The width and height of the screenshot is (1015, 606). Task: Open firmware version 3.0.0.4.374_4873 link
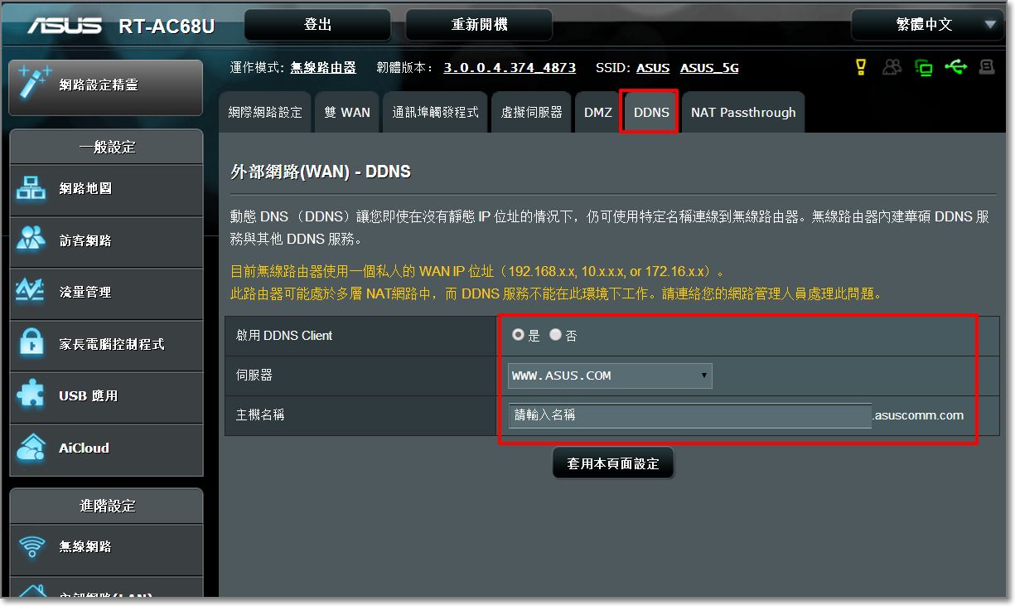pos(510,68)
